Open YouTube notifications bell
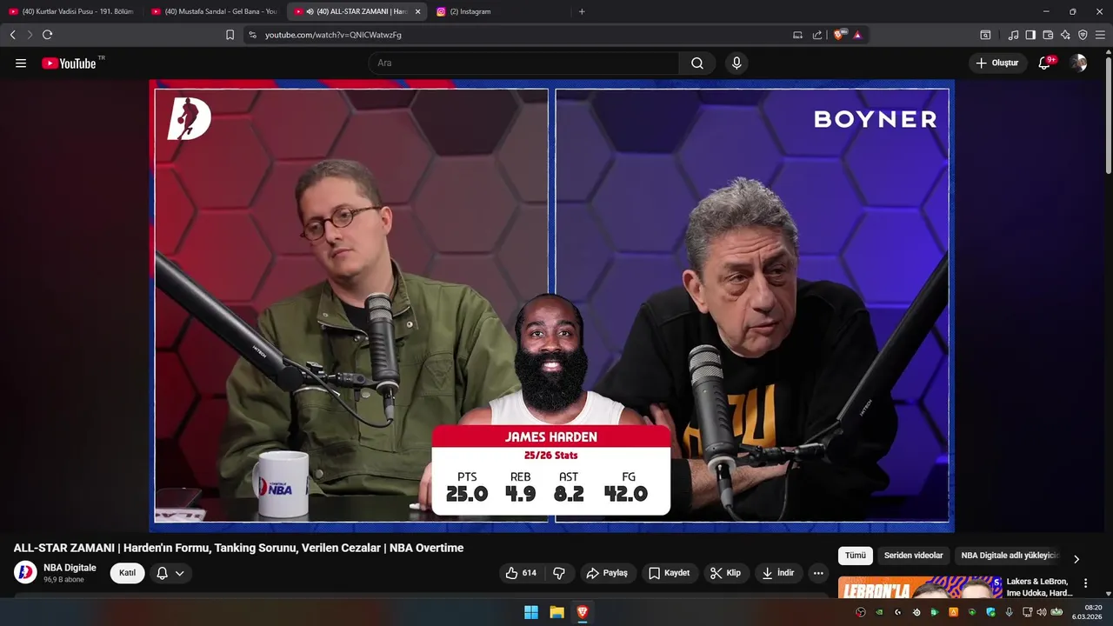Screen dimensions: 1113x626 coord(1045,63)
